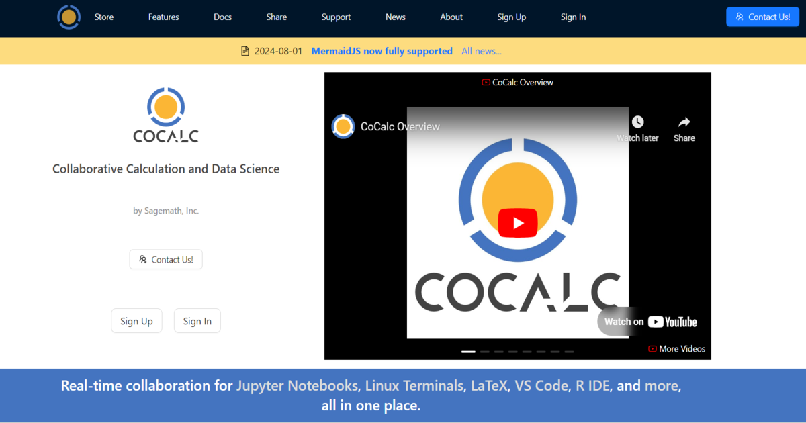Open the Store menu item

click(x=103, y=17)
